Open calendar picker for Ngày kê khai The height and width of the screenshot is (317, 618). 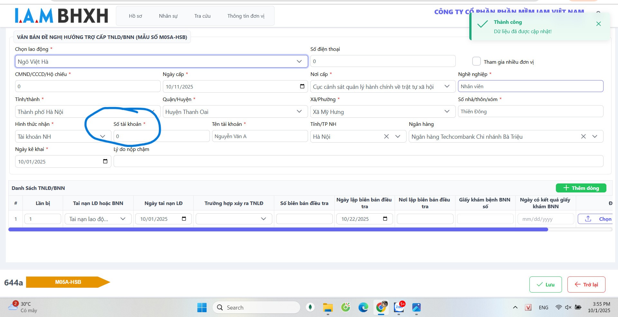click(105, 161)
